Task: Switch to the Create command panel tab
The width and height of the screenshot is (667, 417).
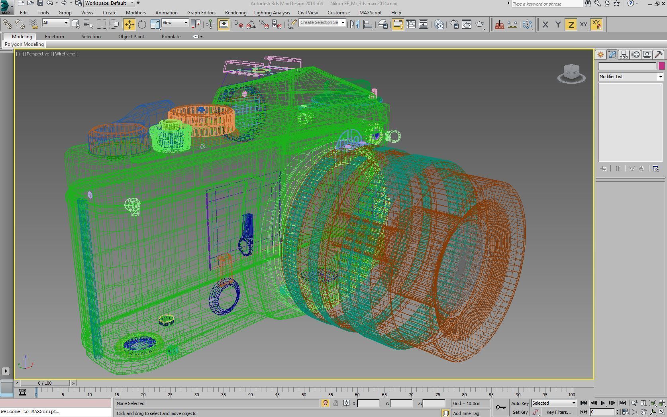Action: coord(600,55)
